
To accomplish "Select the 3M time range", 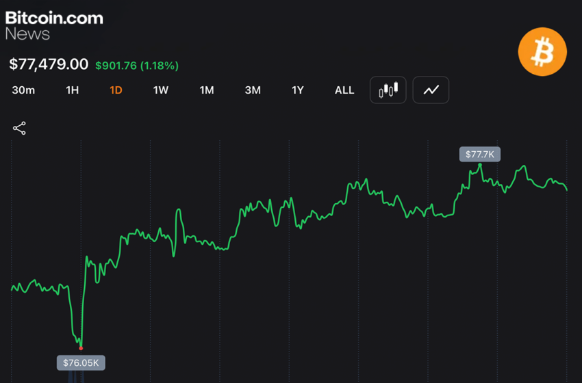I will click(x=253, y=90).
